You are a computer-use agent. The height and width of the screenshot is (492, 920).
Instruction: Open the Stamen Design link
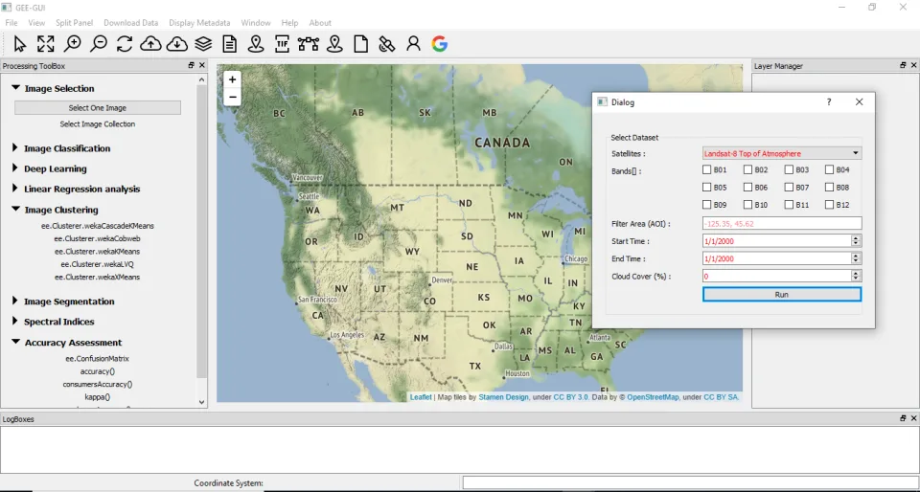[x=503, y=397]
